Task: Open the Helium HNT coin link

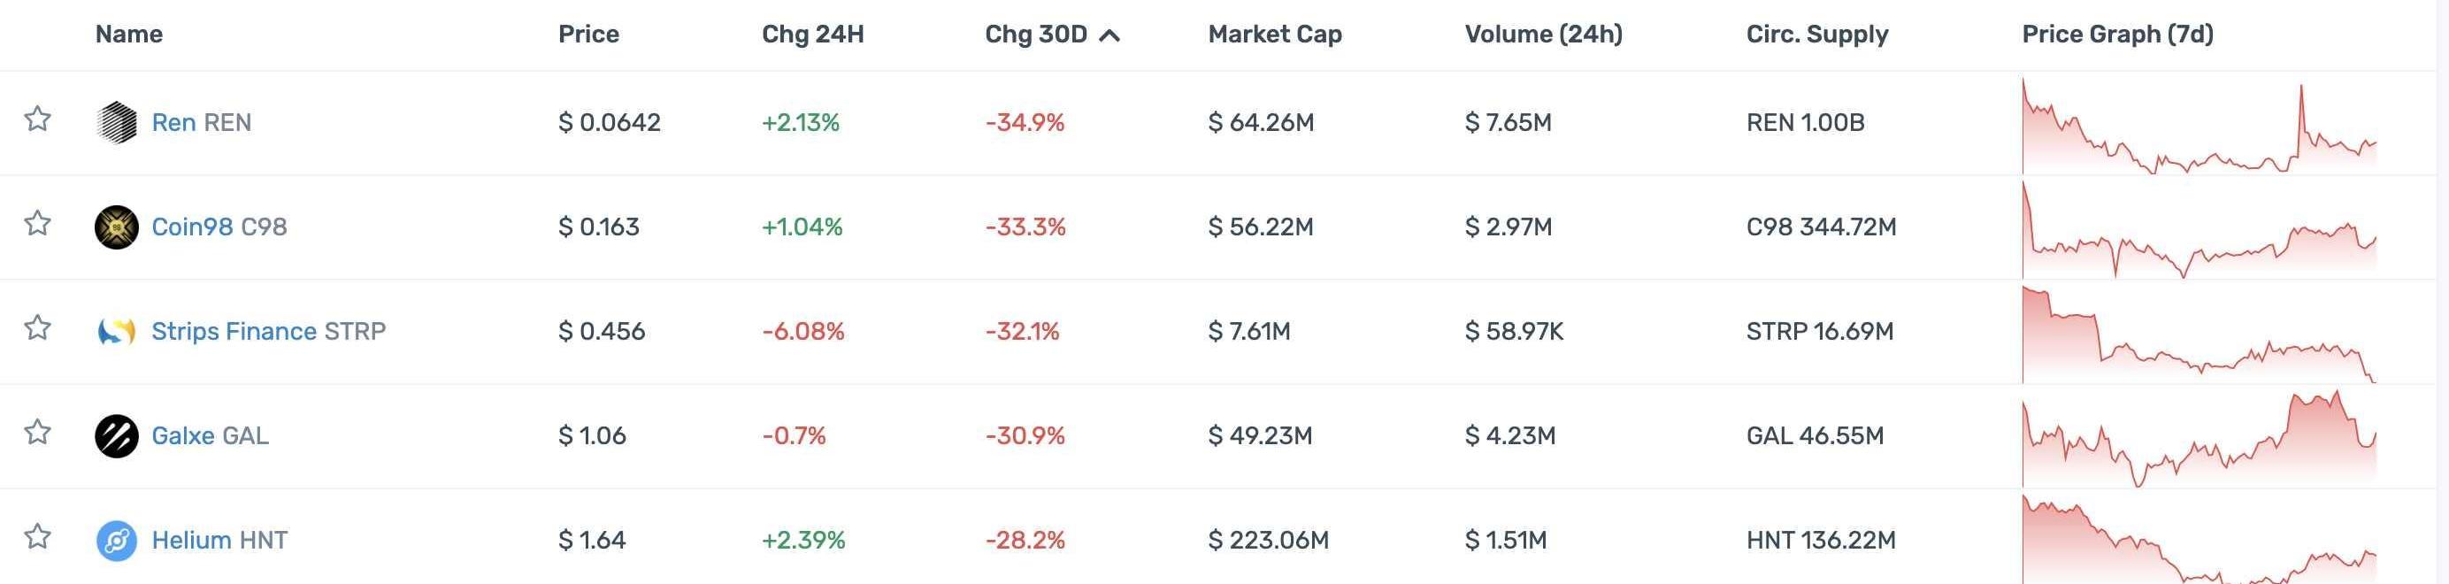Action: 219,541
